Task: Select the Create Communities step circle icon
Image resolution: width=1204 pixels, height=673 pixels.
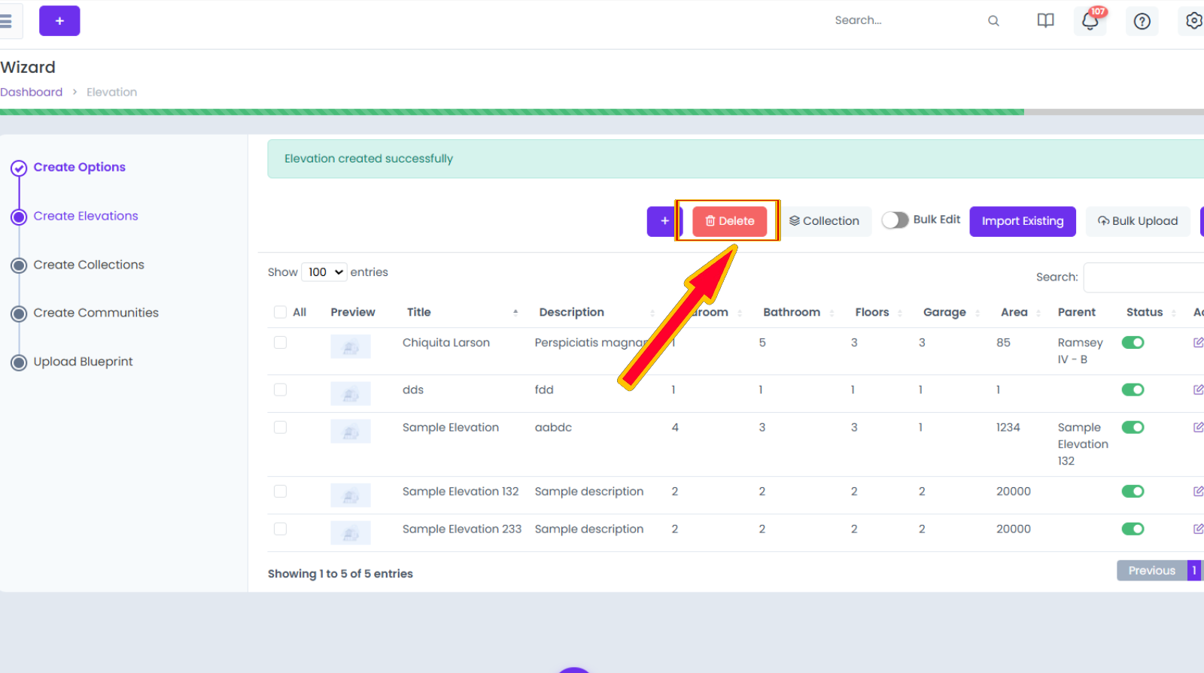Action: tap(19, 314)
